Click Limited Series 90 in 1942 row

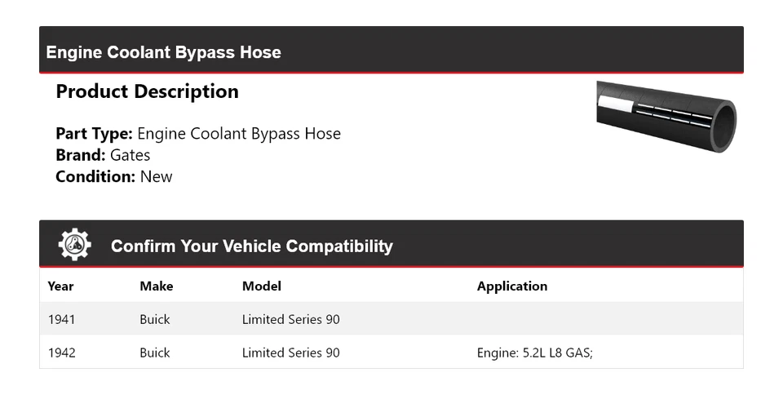[x=290, y=353]
